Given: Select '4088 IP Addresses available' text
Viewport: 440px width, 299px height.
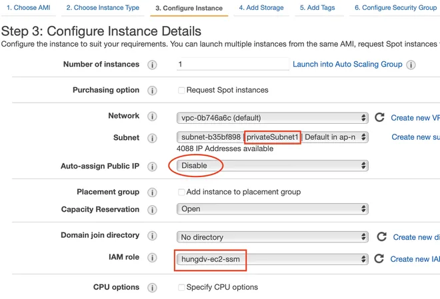Looking at the screenshot, I should pos(225,149).
